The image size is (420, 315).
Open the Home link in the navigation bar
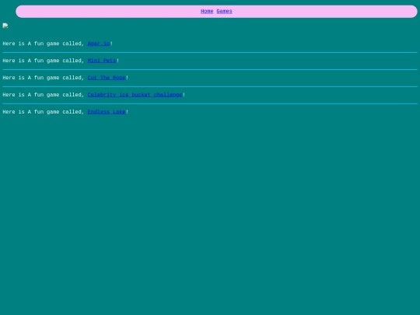coord(207,11)
